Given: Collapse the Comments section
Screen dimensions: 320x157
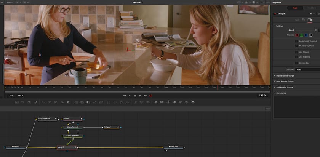Looking at the screenshot, I should (x=275, y=93).
